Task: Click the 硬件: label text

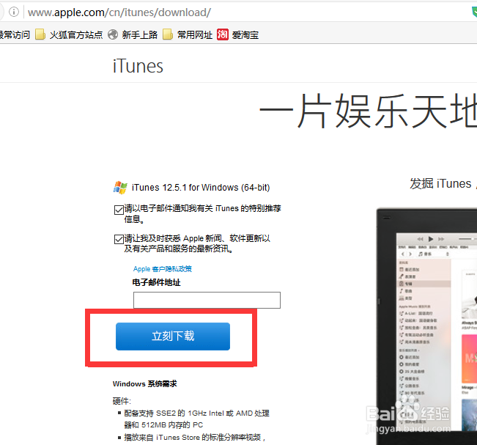Action: pyautogui.click(x=122, y=401)
